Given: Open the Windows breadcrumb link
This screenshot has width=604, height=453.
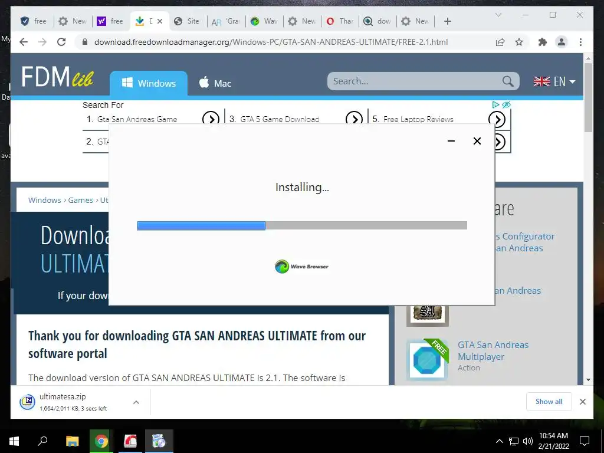Looking at the screenshot, I should (x=45, y=200).
